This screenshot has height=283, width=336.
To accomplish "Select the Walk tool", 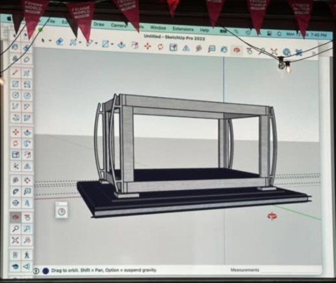I will tap(27, 255).
